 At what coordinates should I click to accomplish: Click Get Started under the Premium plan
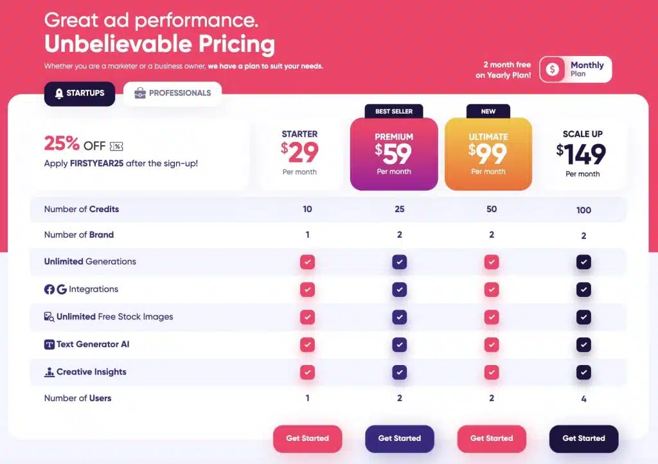[400, 439]
